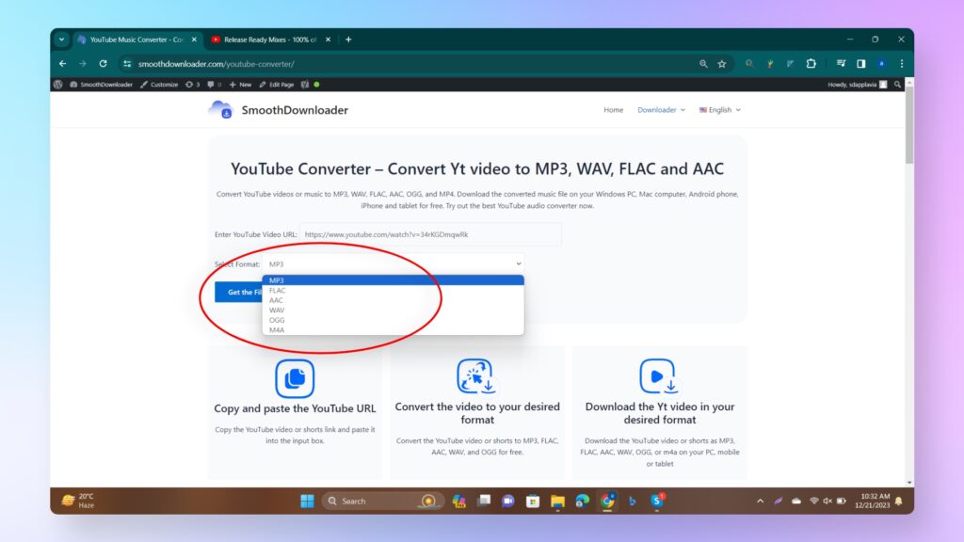Viewport: 964px width, 542px height.
Task: Choose M4A from the format list
Action: pyautogui.click(x=394, y=330)
